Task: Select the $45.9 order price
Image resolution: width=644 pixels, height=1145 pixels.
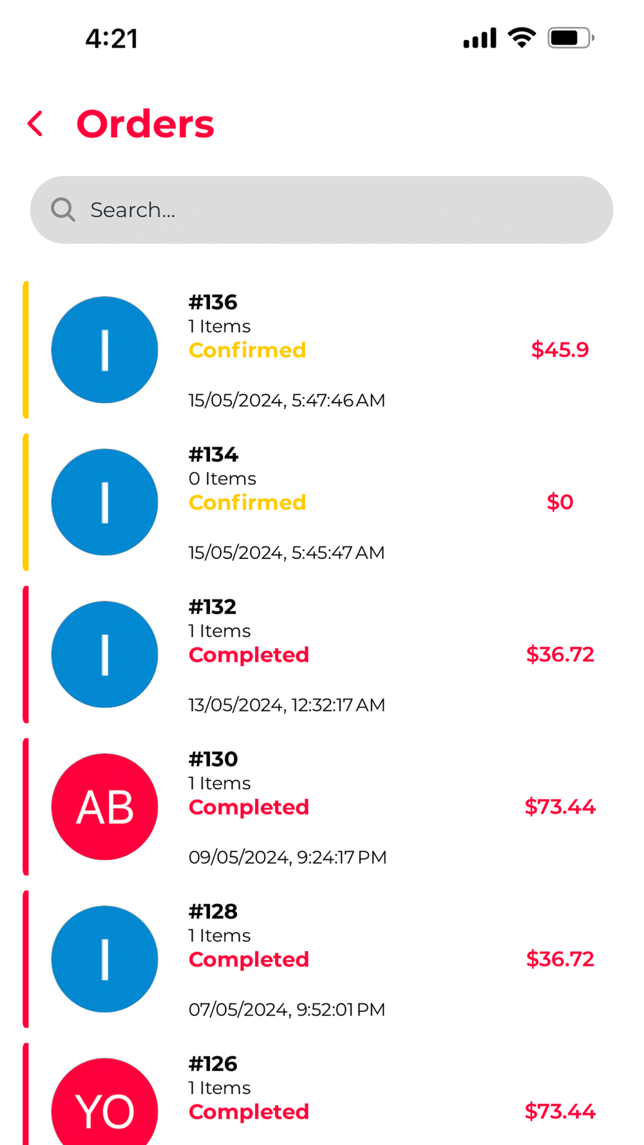Action: pos(560,350)
